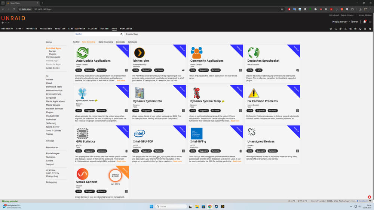The height and width of the screenshot is (210, 374).
Task: Click the monitor icon in the top toolbar
Action: point(360,29)
